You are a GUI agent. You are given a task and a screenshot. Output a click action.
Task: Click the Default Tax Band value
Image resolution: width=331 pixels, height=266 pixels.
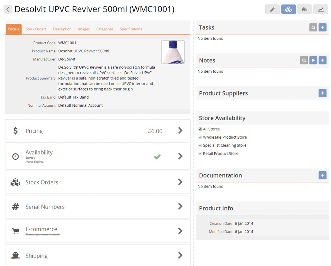73,97
